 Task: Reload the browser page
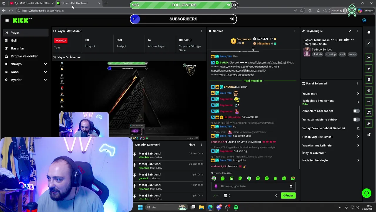pyautogui.click(x=11, y=11)
